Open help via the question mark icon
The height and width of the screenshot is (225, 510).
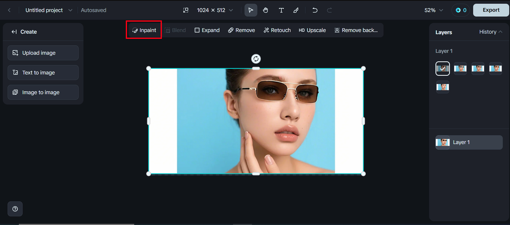(15, 209)
